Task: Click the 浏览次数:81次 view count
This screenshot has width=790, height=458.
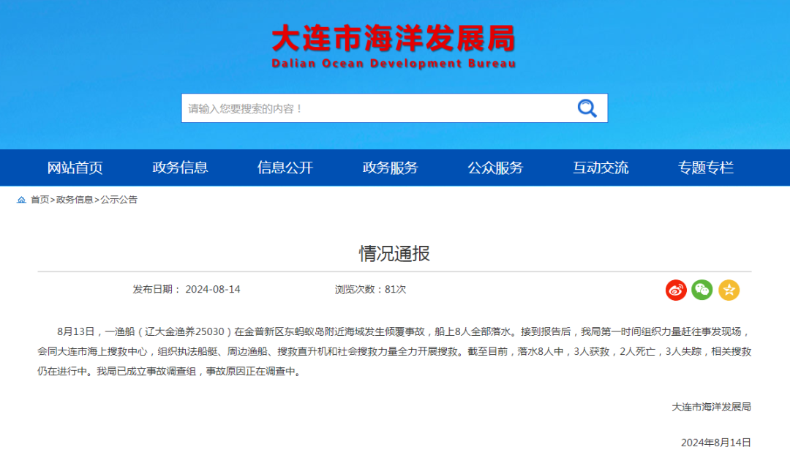Action: [370, 290]
